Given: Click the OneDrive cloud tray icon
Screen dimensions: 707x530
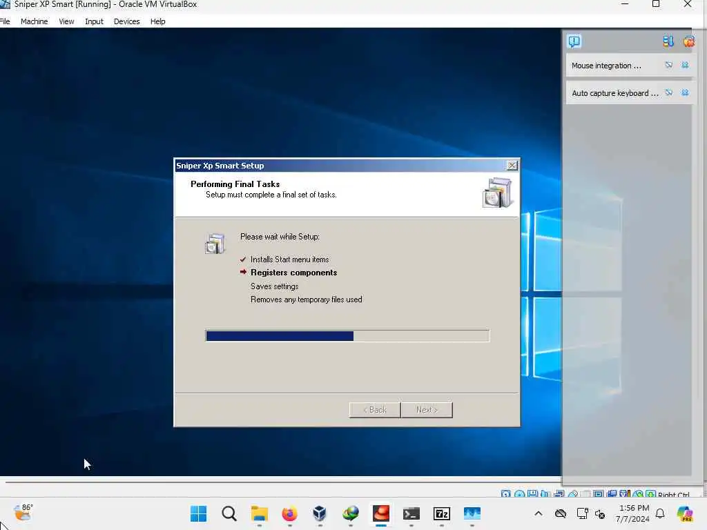Looking at the screenshot, I should coord(561,513).
